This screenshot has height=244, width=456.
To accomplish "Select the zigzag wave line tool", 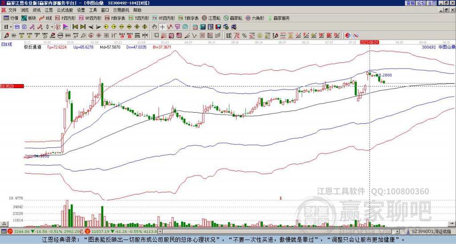I will click(194, 36).
